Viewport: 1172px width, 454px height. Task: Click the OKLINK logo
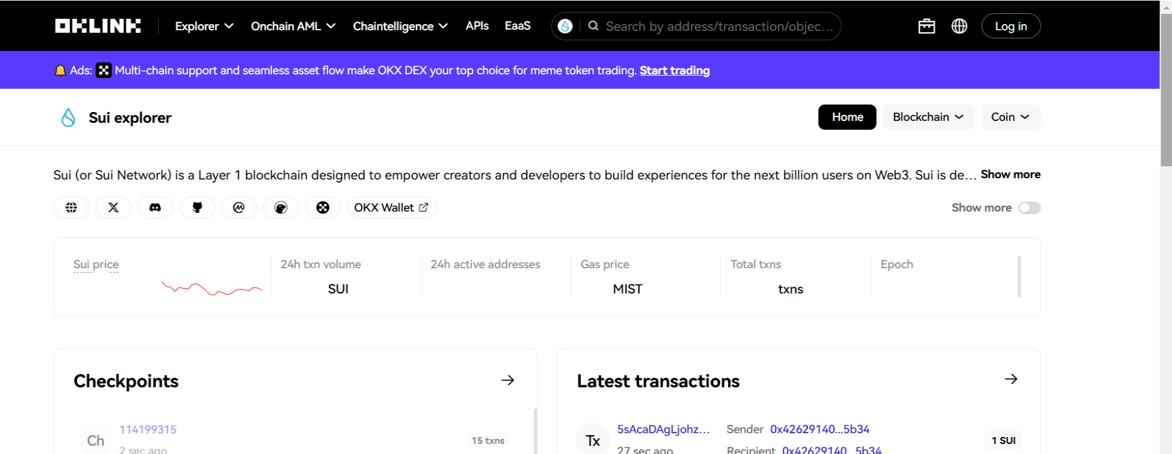pyautogui.click(x=98, y=26)
